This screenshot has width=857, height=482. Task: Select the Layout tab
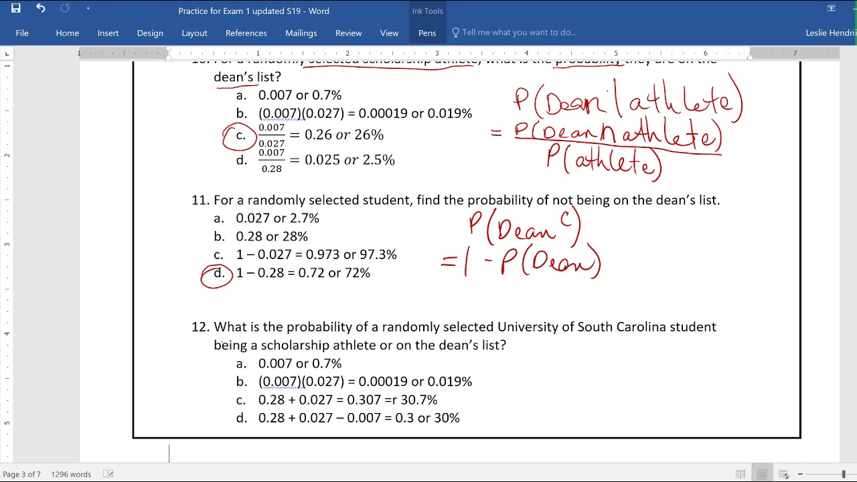[194, 33]
